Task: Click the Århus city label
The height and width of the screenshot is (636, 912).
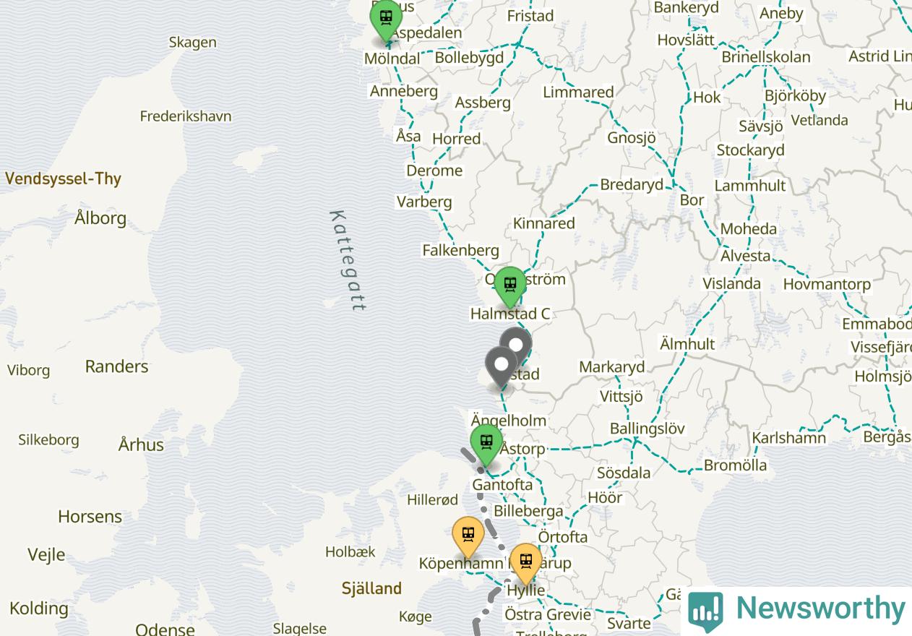Action: coord(141,444)
